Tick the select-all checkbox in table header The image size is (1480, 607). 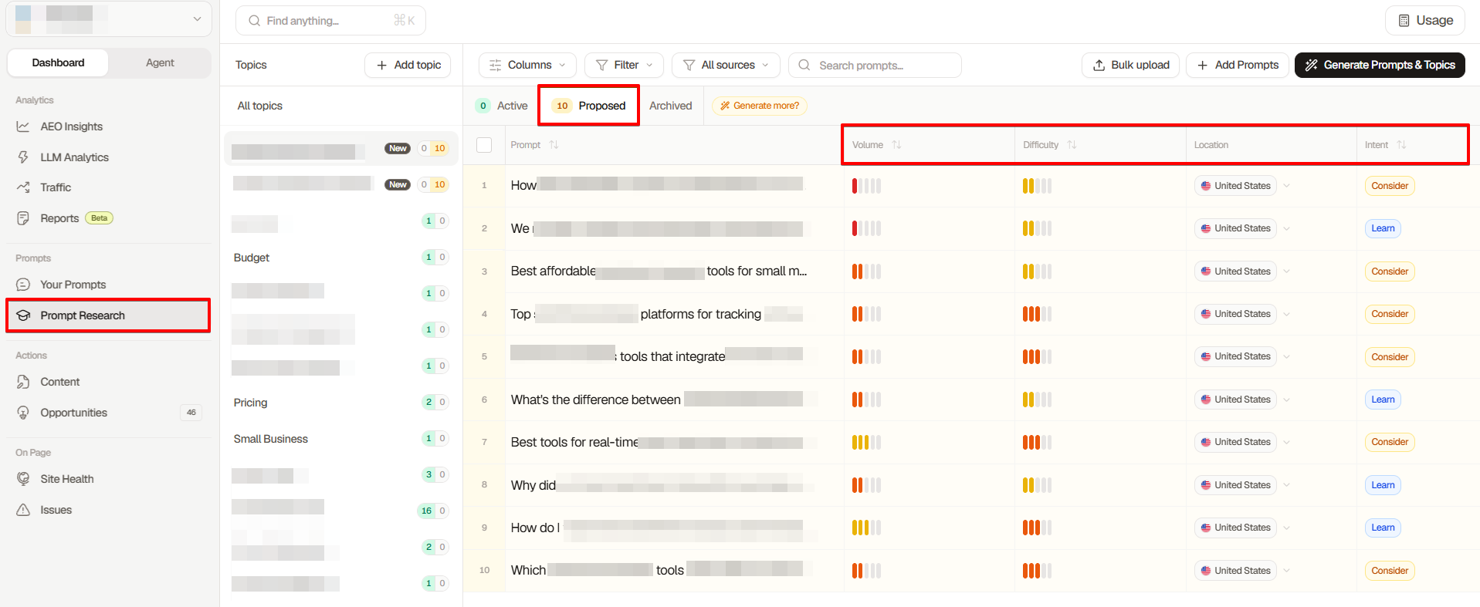(x=484, y=145)
